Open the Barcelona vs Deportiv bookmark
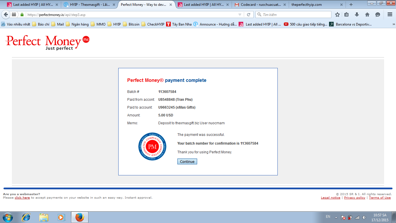 pyautogui.click(x=350, y=24)
